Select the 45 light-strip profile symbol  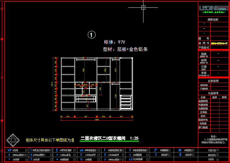pyautogui.click(x=57, y=150)
